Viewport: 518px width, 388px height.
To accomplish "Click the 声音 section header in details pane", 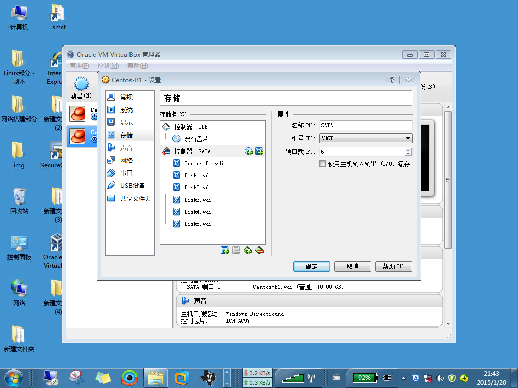I will [309, 301].
